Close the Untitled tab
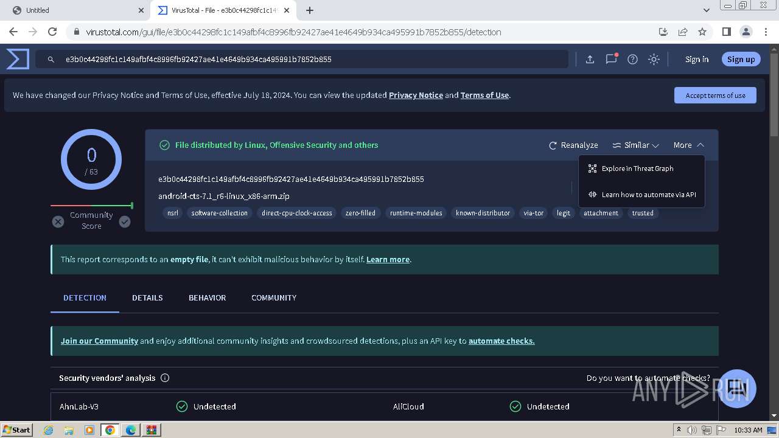 pyautogui.click(x=141, y=10)
